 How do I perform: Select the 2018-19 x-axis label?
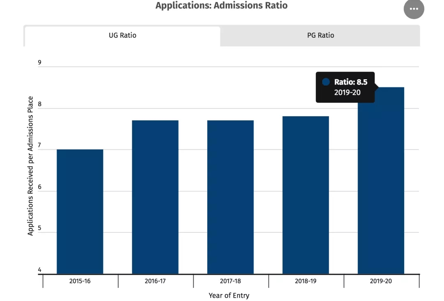coord(305,281)
